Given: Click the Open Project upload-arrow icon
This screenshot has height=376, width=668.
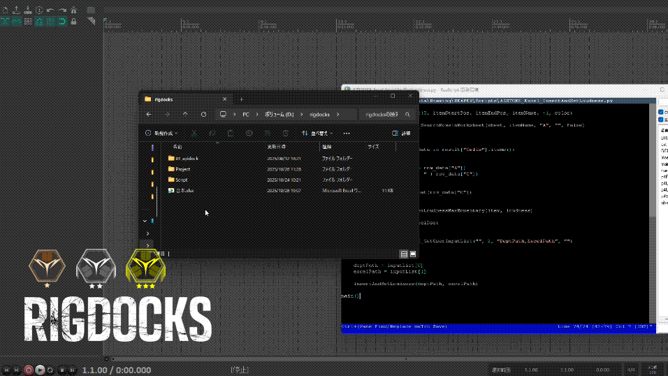Looking at the screenshot, I should point(16,10).
